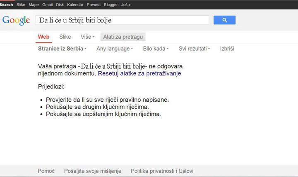Open the Bilo kada time dropdown

[156, 49]
